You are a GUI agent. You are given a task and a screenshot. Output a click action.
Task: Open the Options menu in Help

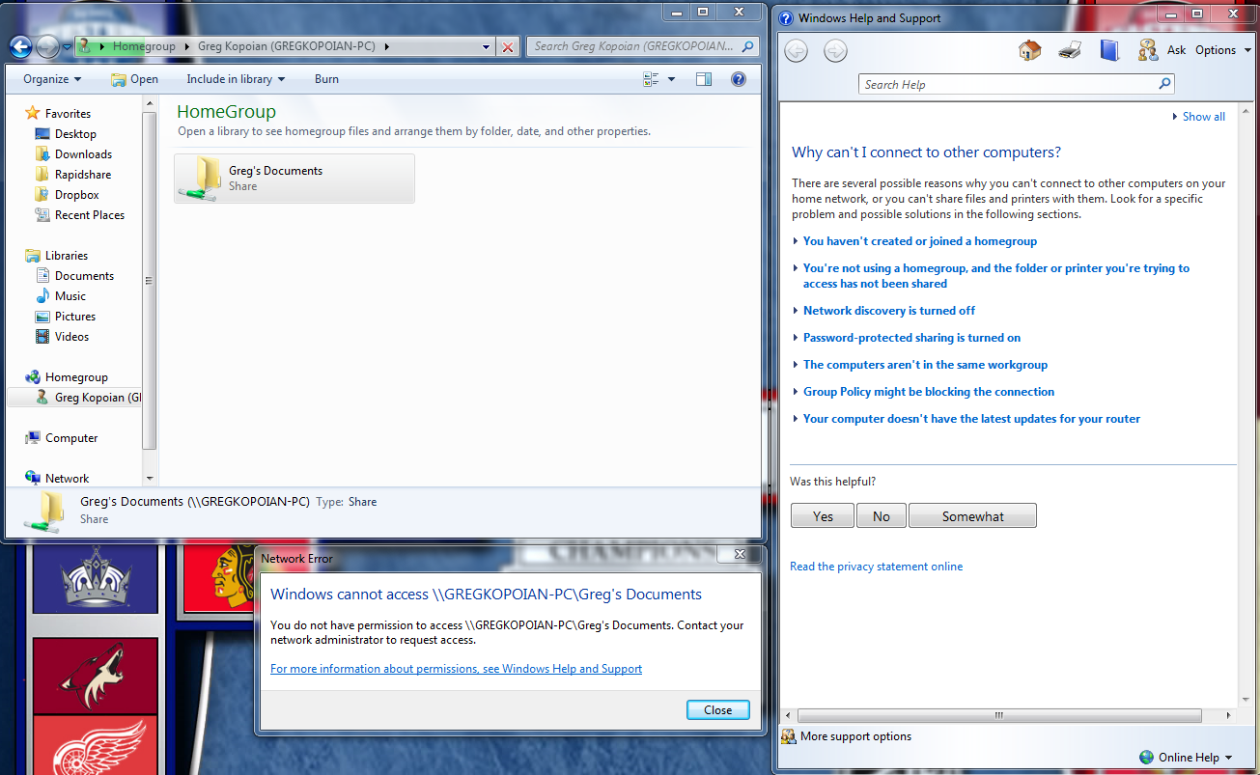coord(1221,50)
